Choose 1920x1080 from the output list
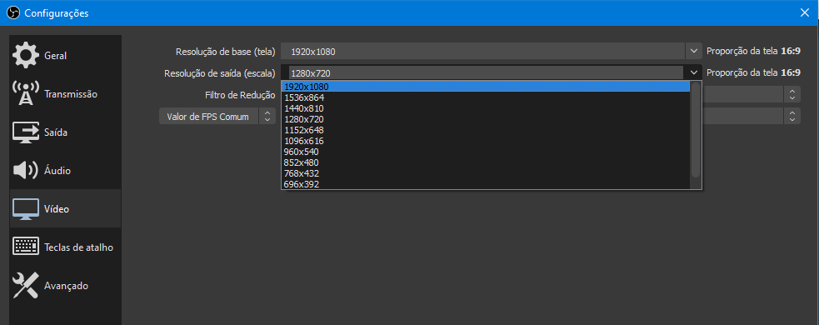819x325 pixels. click(486, 87)
